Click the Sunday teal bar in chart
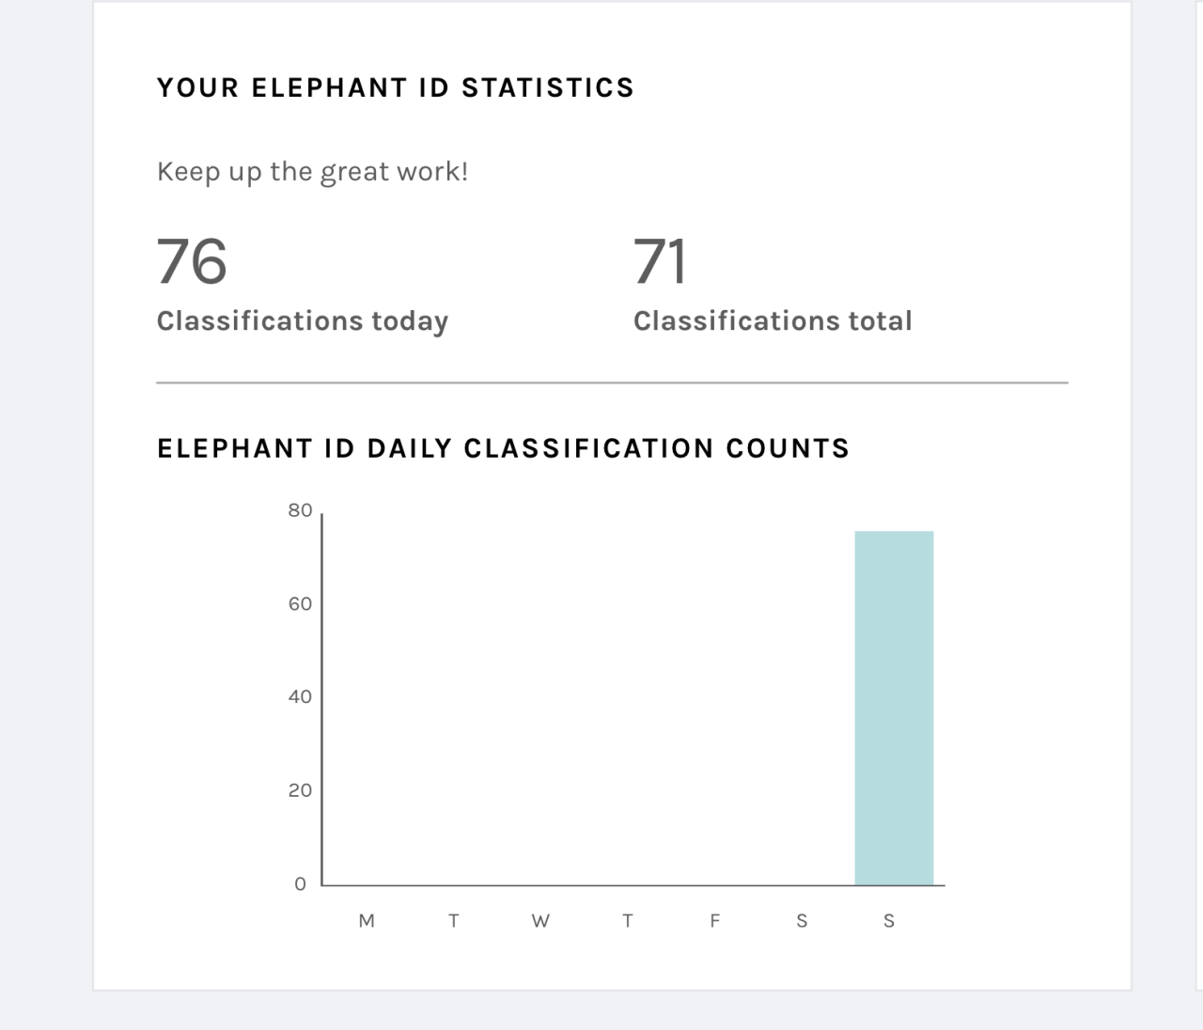 [894, 708]
